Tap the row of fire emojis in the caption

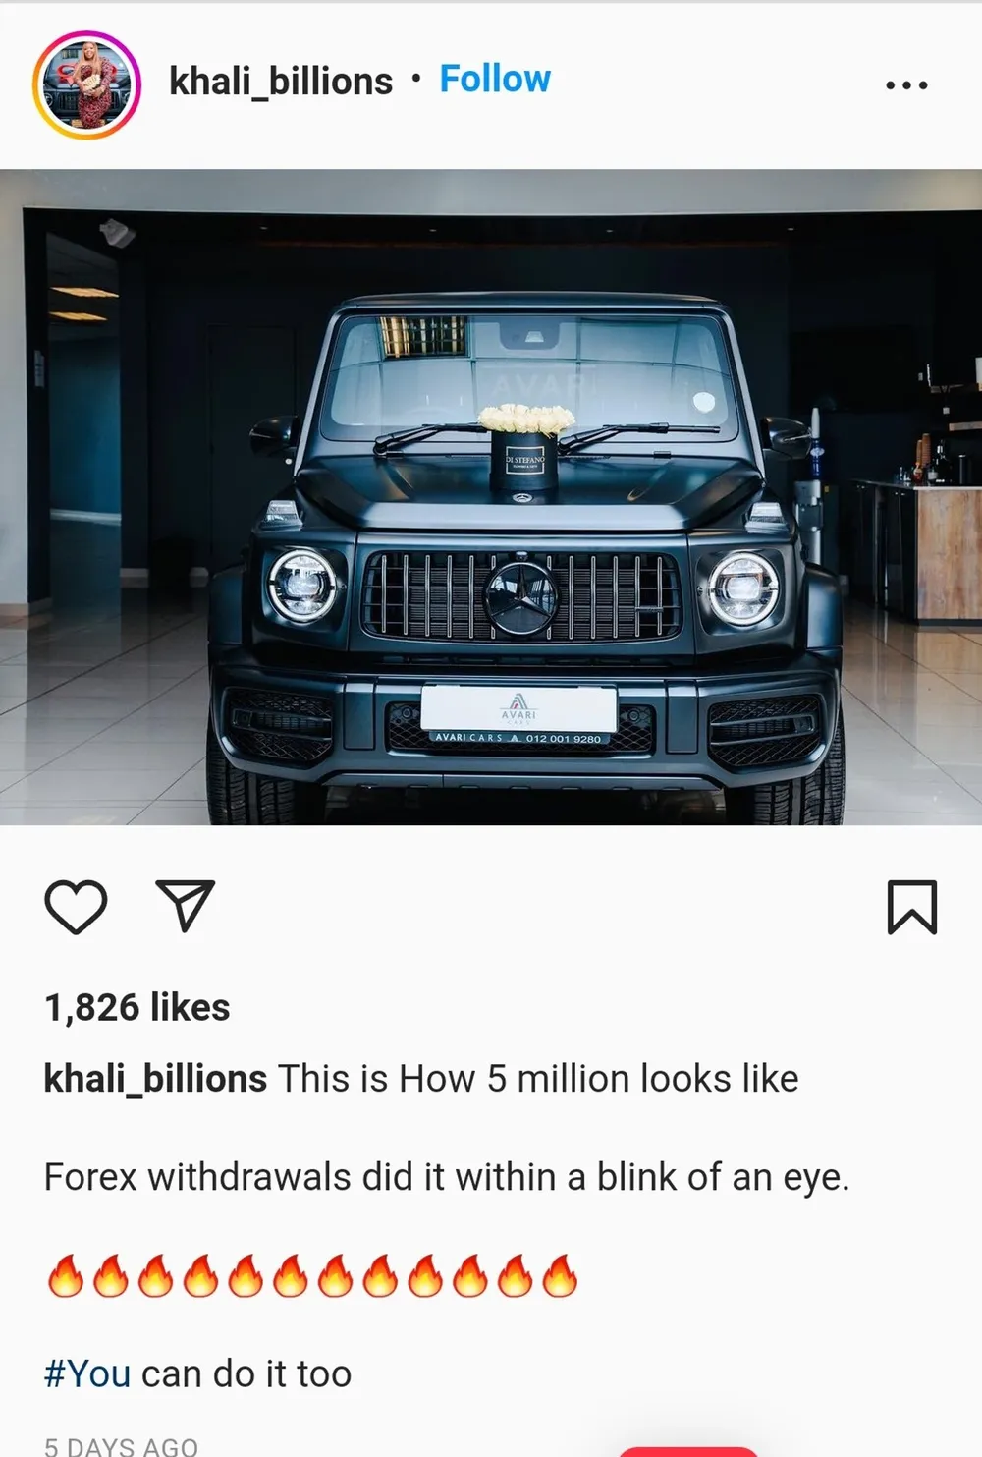coord(312,1276)
